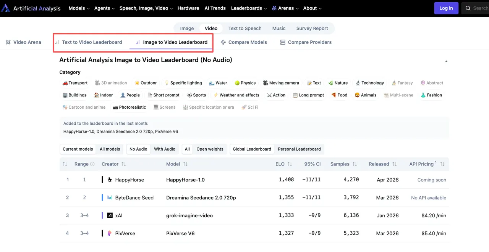The height and width of the screenshot is (252, 489).
Task: Click the Search field in the navbar
Action: pos(478,8)
